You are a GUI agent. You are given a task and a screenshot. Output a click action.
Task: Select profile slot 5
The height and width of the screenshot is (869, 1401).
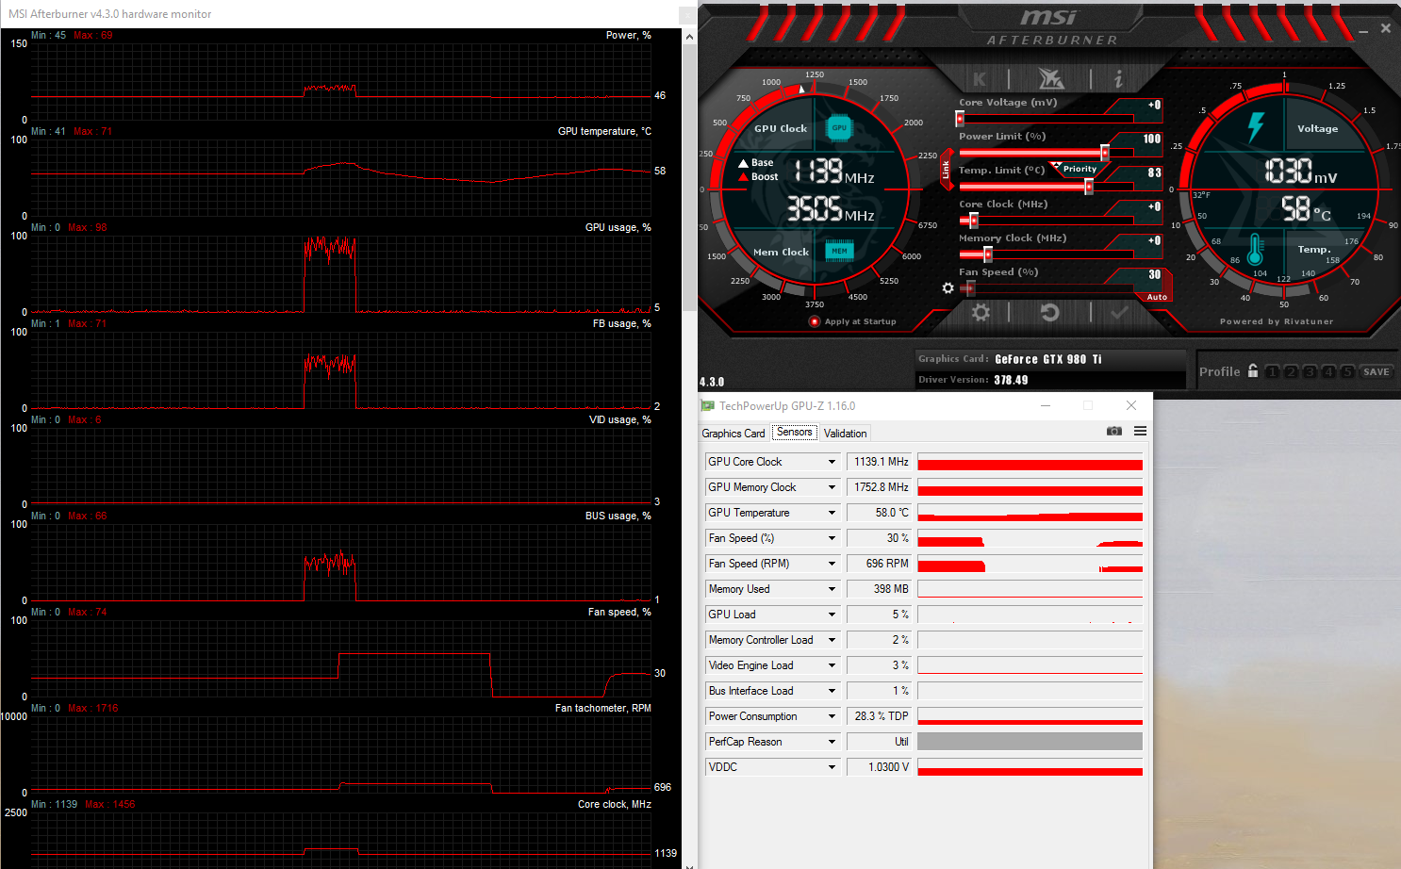1347,371
